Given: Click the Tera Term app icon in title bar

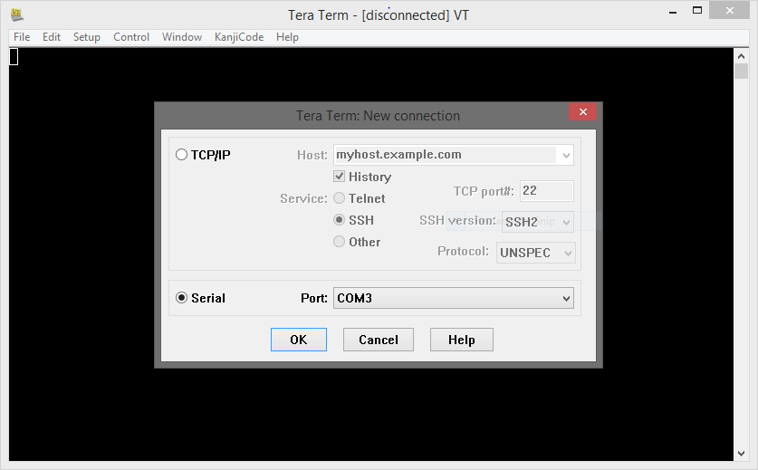Looking at the screenshot, I should coord(17,15).
